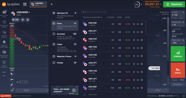The width and height of the screenshot is (186, 98).
Task: Open Ordenar por popularidad sort dropdown
Action: tap(92, 17)
